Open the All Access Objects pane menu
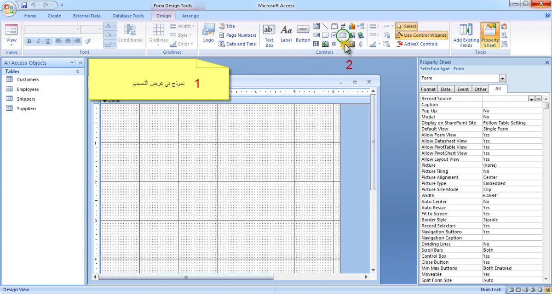The image size is (552, 294). coord(72,63)
